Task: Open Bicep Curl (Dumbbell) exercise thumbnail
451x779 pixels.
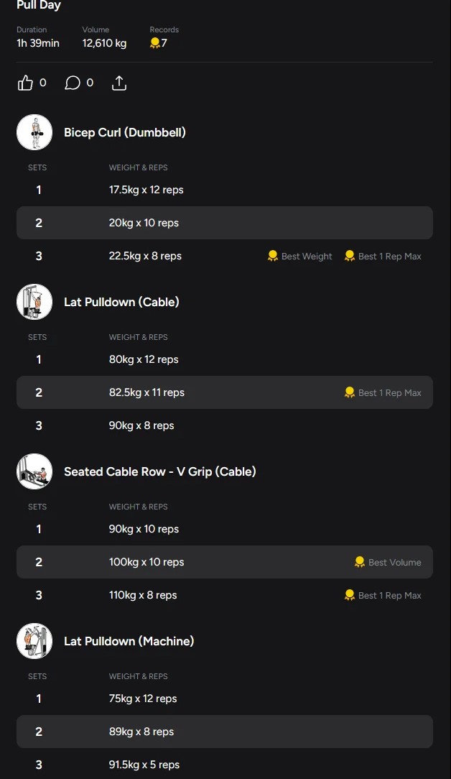Action: 34,132
